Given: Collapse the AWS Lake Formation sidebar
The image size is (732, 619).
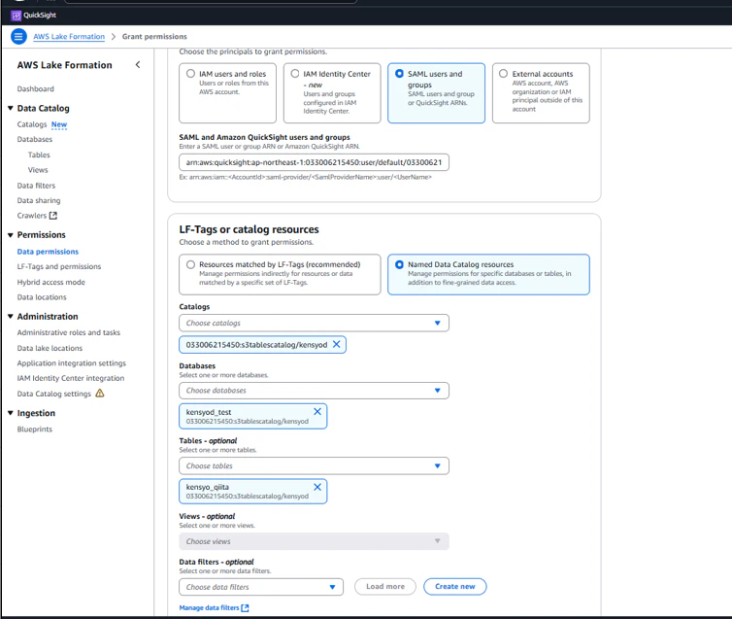Looking at the screenshot, I should click(x=138, y=65).
